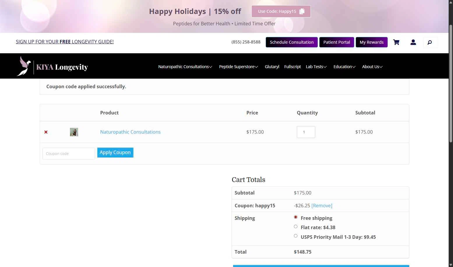Select Flat rate $4.38 shipping
Screen dimensions: 453x267
296,227
